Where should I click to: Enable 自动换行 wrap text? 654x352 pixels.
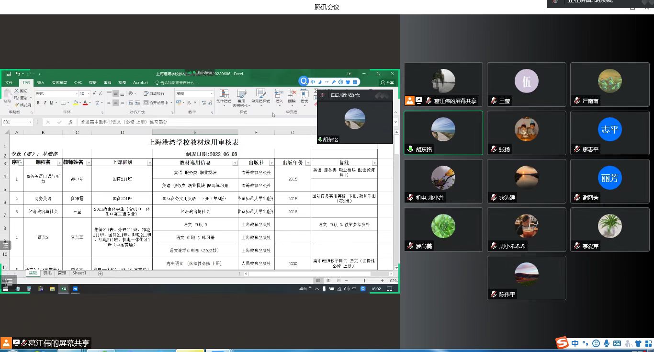pos(154,93)
